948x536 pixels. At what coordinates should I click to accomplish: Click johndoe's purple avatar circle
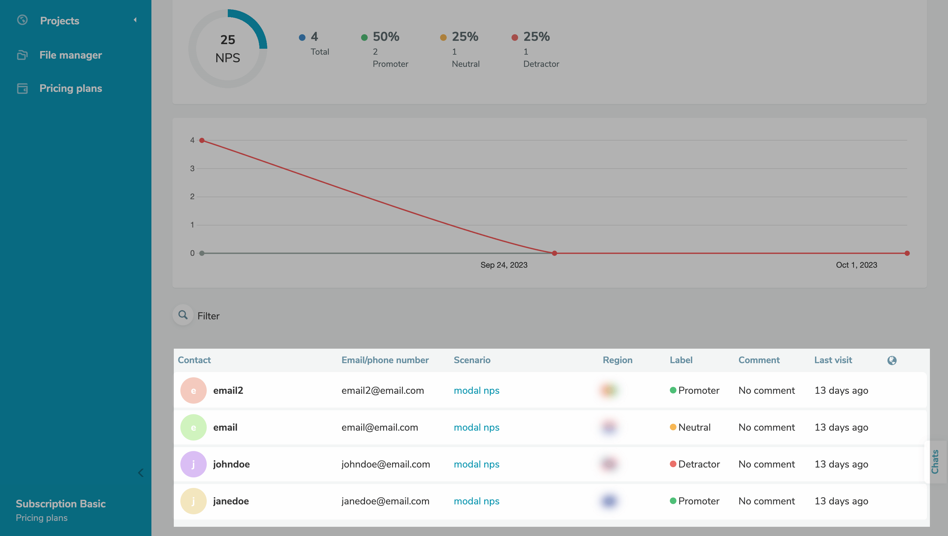coord(193,464)
